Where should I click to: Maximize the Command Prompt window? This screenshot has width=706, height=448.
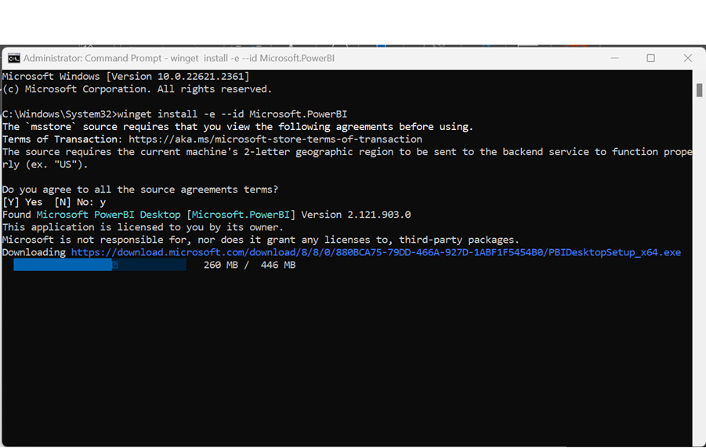click(x=650, y=58)
